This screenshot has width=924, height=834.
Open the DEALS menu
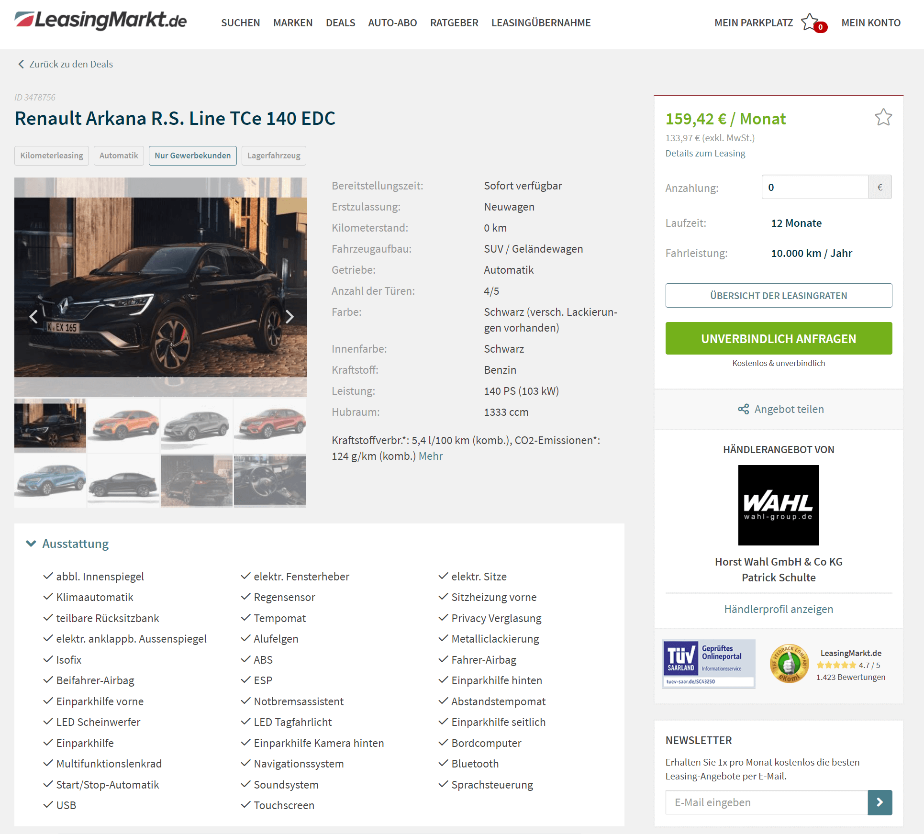(340, 23)
